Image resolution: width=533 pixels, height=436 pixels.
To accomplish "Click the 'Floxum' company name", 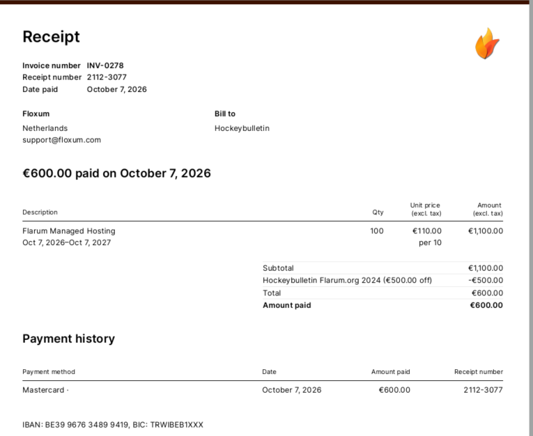I will tap(36, 114).
